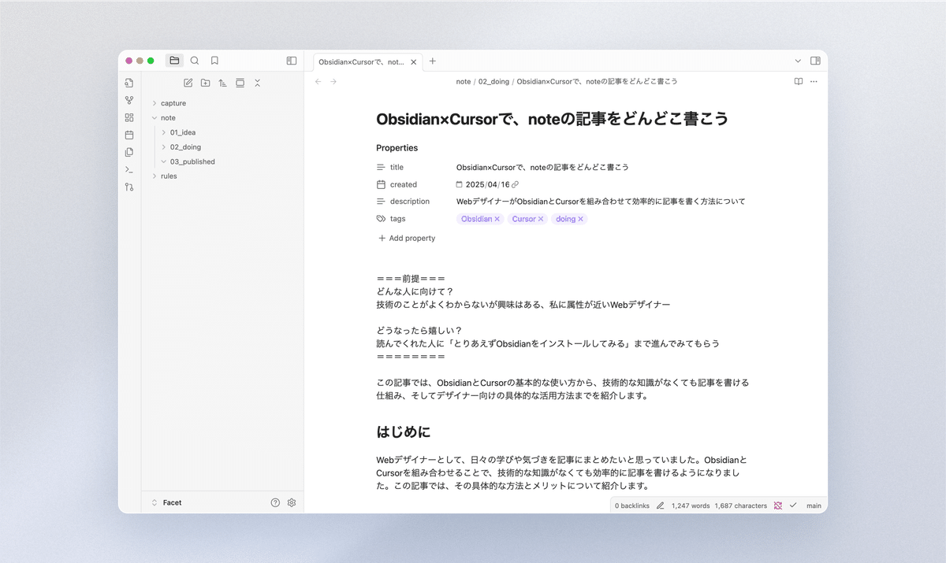Open the Git source control icon
The image size is (946, 563).
[128, 187]
